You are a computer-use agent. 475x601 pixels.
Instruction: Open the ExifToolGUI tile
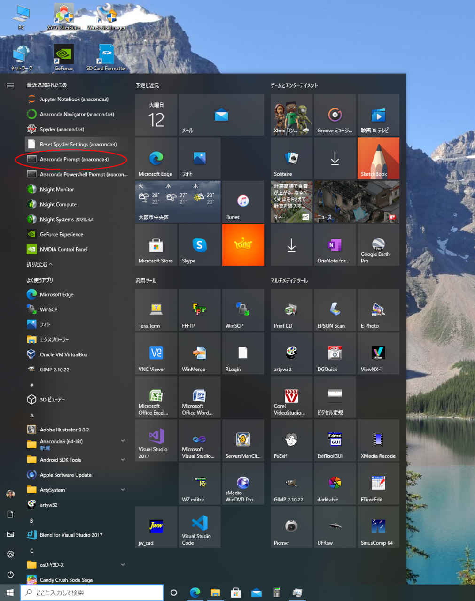click(x=335, y=440)
